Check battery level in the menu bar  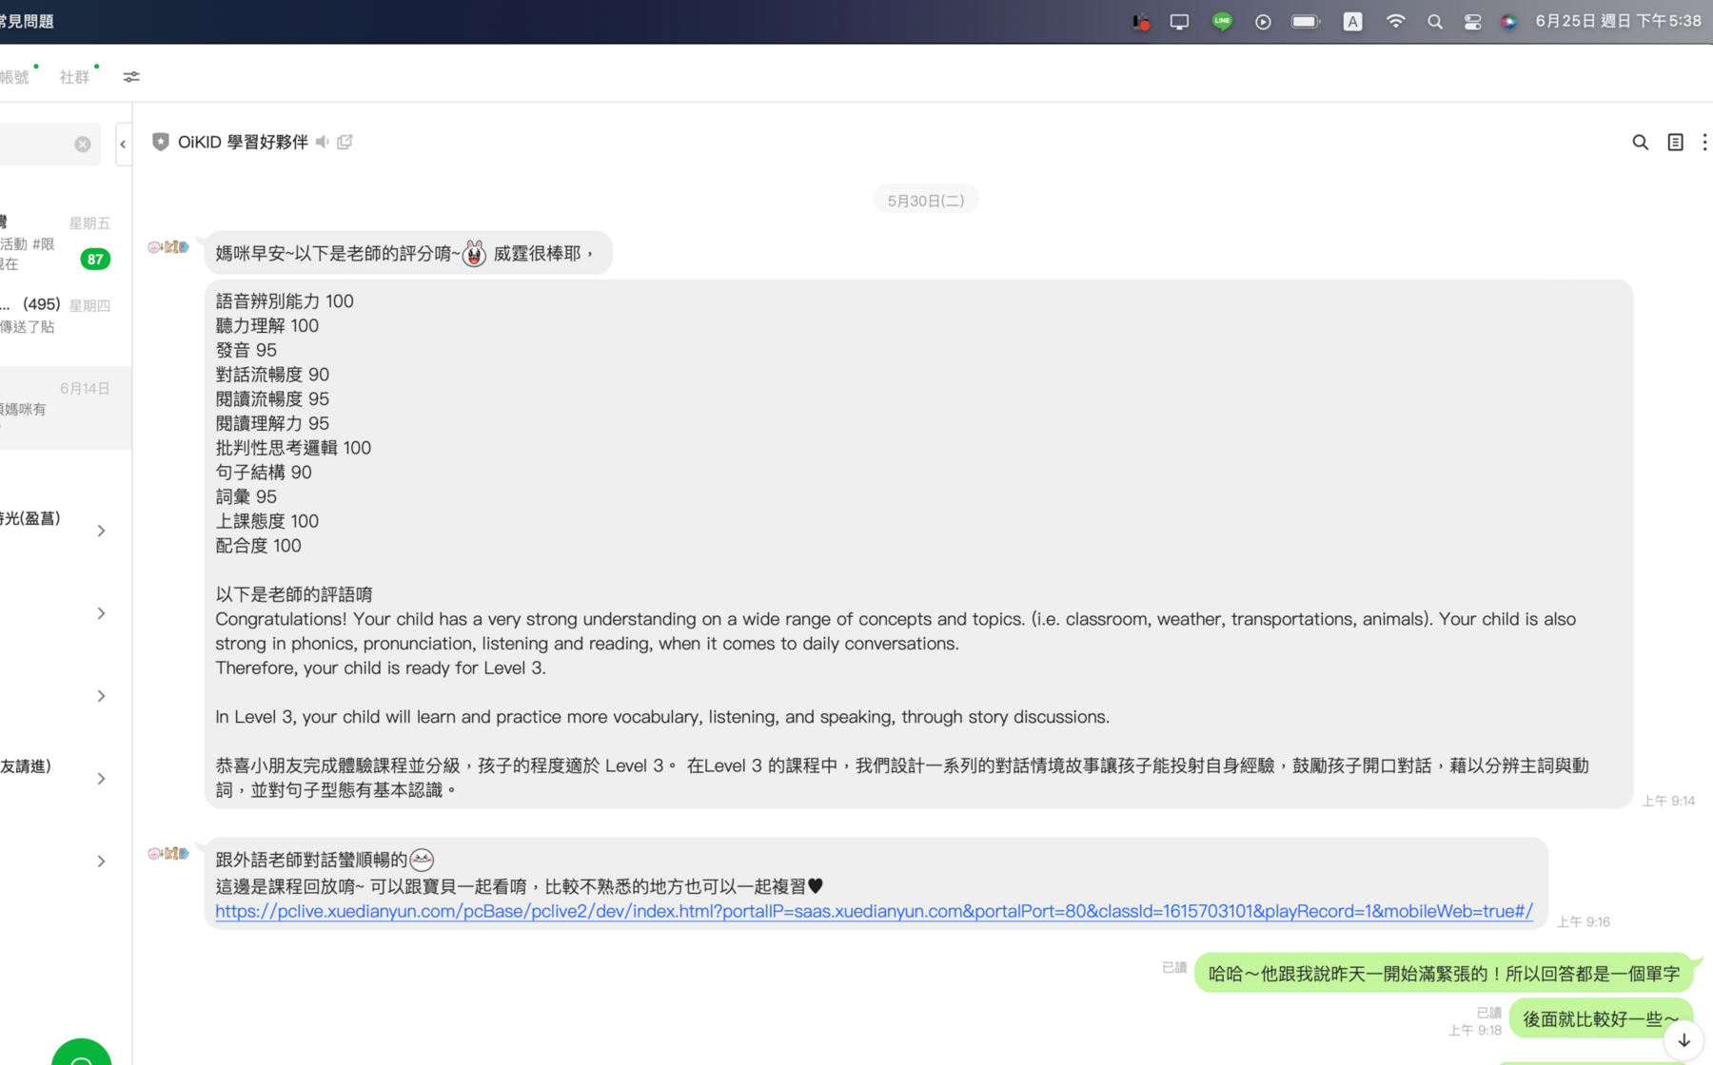tap(1305, 20)
